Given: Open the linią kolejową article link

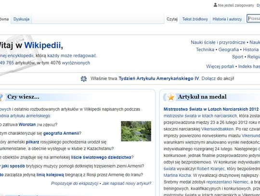Looking at the screenshot, I should point(50,175).
